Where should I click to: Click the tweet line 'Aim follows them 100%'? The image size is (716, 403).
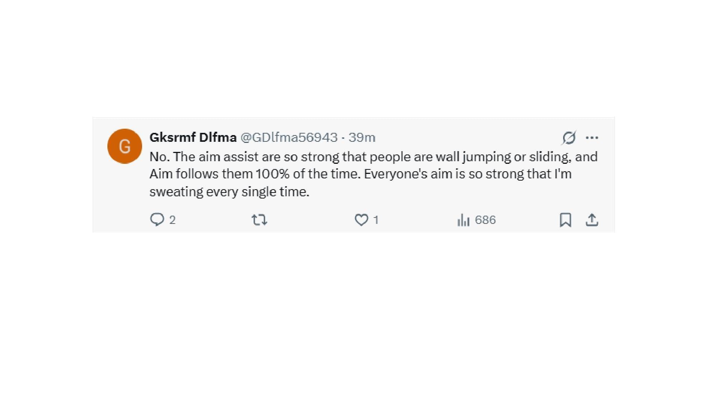pyautogui.click(x=360, y=174)
